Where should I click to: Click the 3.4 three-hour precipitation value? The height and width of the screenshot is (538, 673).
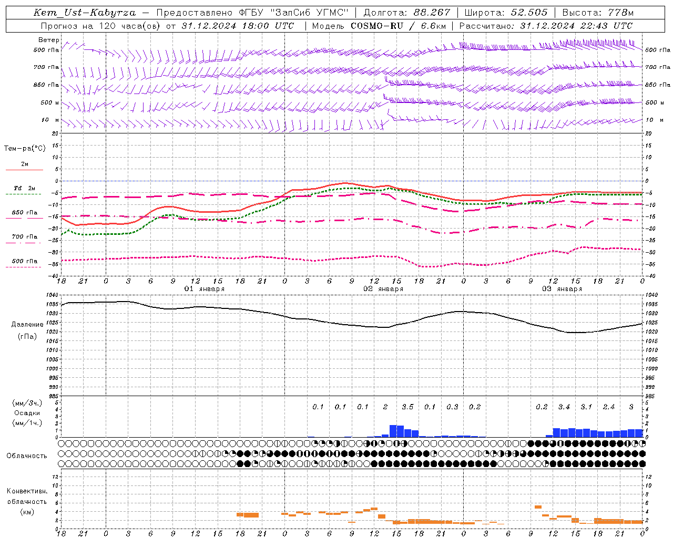tap(564, 407)
